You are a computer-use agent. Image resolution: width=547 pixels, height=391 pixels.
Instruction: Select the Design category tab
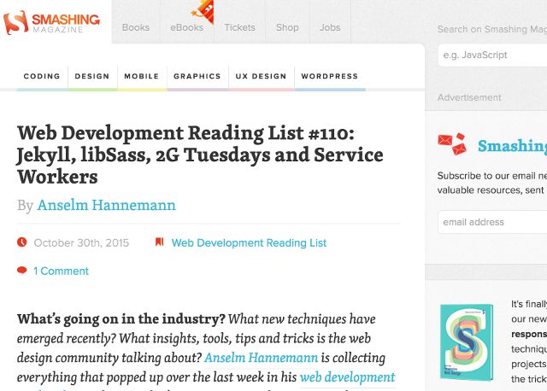click(92, 76)
